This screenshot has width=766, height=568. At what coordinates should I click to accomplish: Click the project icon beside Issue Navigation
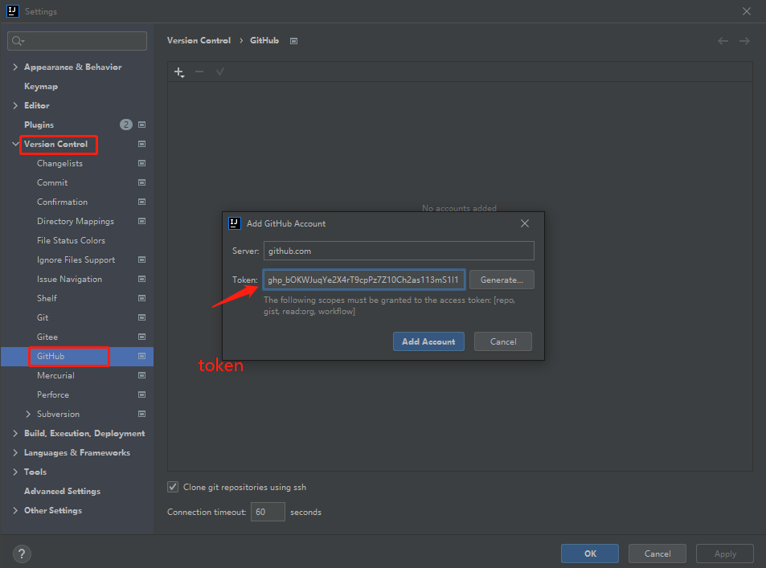(x=141, y=279)
